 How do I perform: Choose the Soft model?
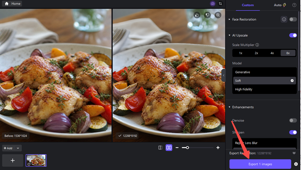pyautogui.click(x=265, y=81)
